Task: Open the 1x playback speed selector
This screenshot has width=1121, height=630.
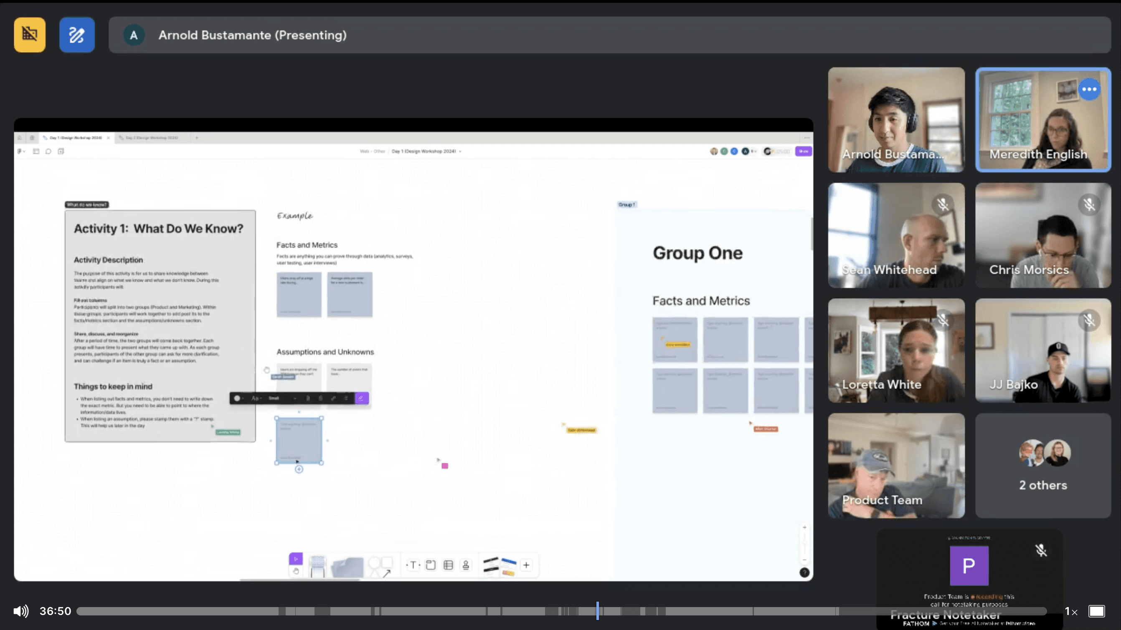Action: click(1070, 611)
